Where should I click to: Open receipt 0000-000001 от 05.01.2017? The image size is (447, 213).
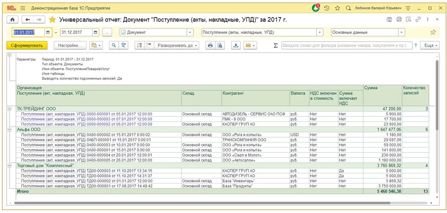pyautogui.click(x=87, y=114)
